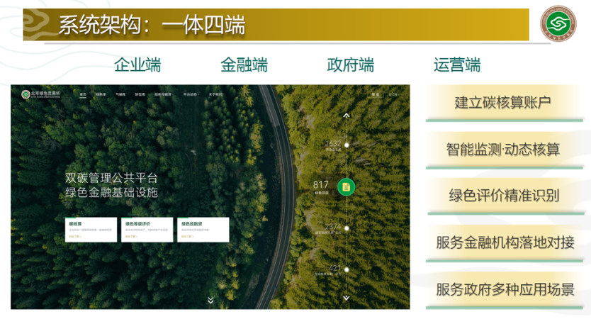This screenshot has width=591, height=319.
Task: Click the green document icon beside 817
Action: [346, 186]
